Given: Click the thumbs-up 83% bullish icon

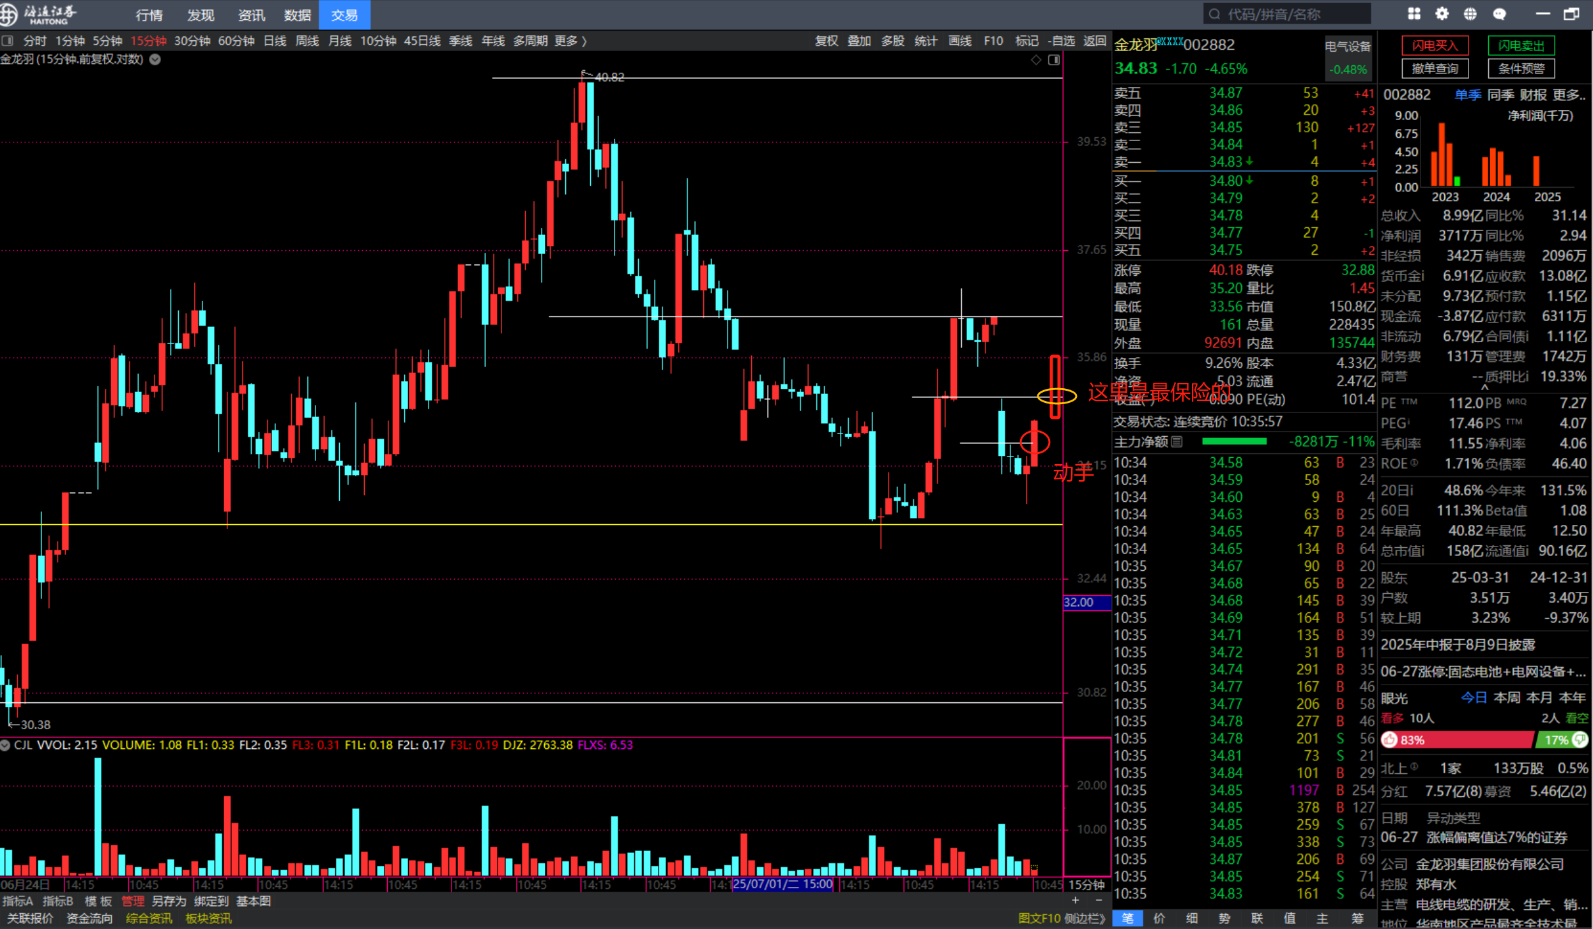Looking at the screenshot, I should 1390,740.
